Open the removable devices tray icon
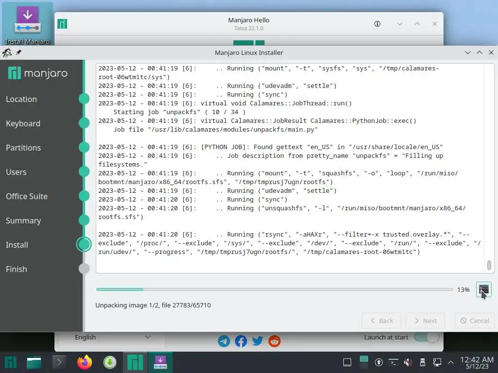The height and width of the screenshot is (373, 498). pyautogui.click(x=423, y=362)
